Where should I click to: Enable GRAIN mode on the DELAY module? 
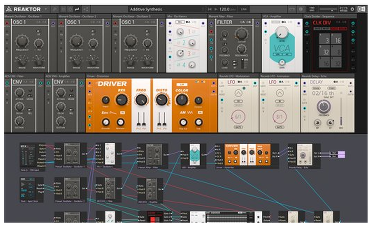point(317,88)
